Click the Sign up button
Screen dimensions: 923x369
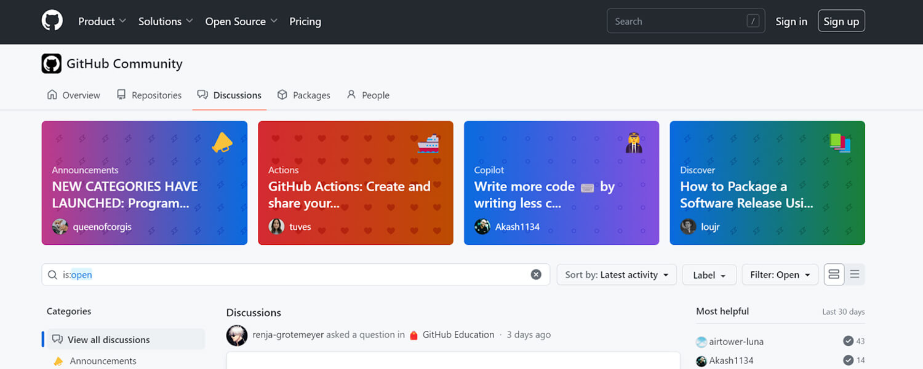tap(841, 21)
